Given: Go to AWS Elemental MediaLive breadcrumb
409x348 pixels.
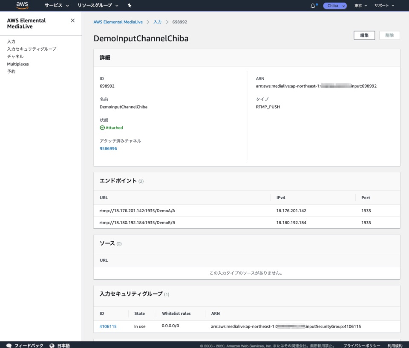Looking at the screenshot, I should click(x=118, y=22).
